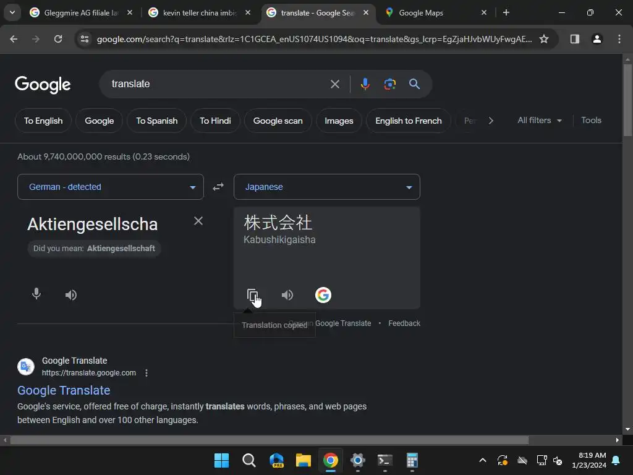Open Windows taskbar Search
633x475 pixels.
point(249,460)
